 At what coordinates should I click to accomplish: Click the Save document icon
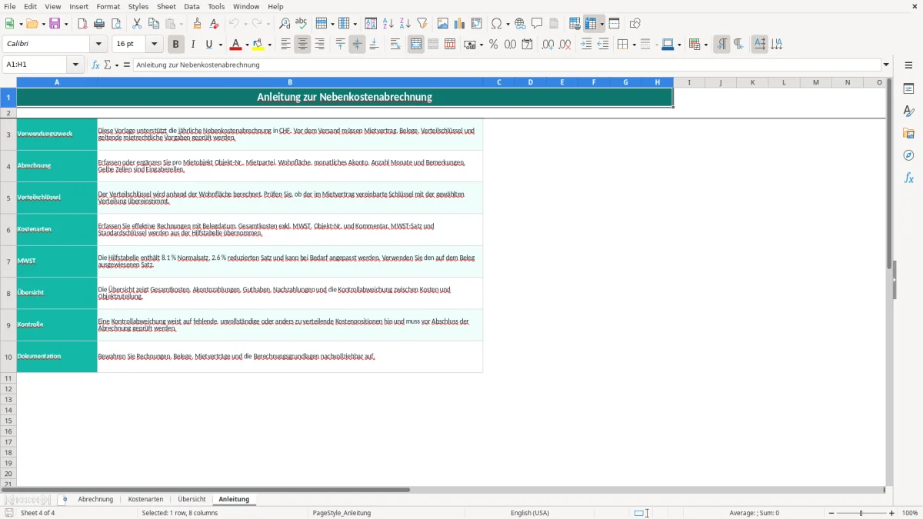[x=55, y=24]
